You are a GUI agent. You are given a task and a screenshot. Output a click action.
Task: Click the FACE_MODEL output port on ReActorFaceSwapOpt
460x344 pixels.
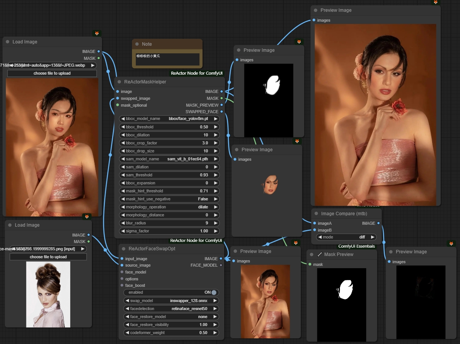point(221,265)
